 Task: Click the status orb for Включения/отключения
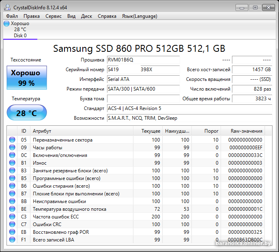coord(12,155)
